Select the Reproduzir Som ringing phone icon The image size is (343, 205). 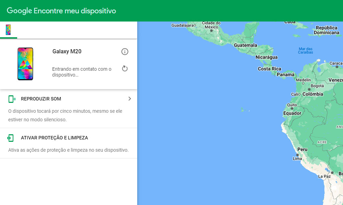10,98
